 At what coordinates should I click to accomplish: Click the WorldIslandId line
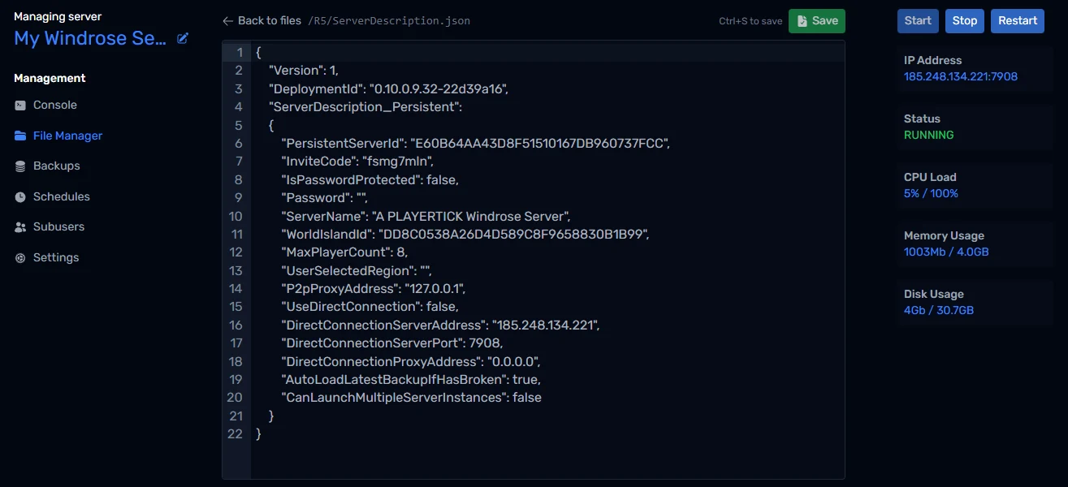[x=465, y=235]
